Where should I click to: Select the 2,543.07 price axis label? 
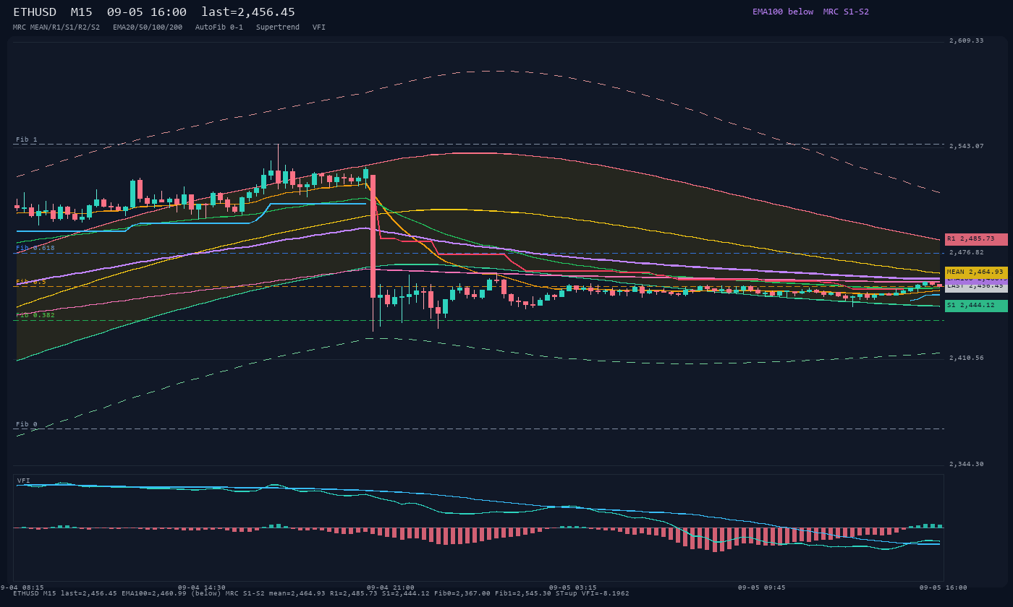pos(967,146)
